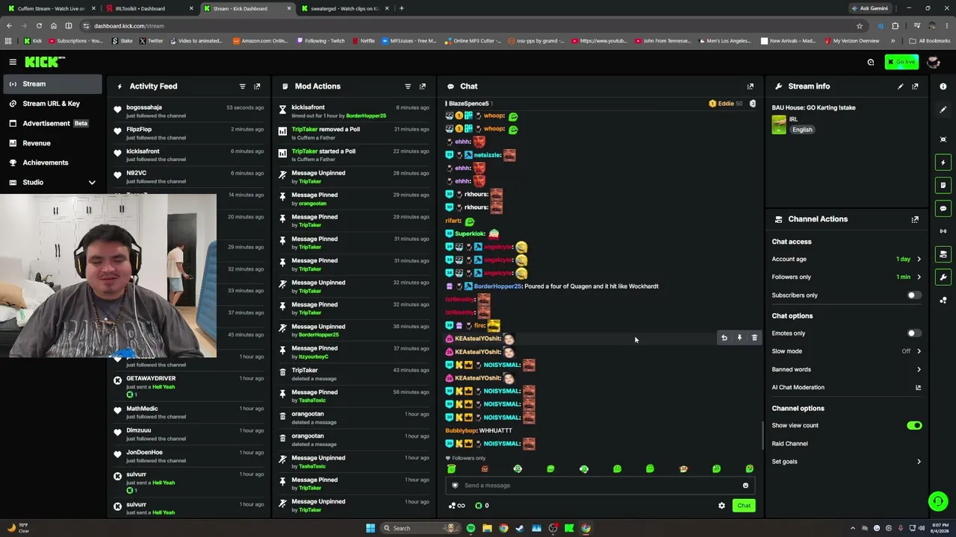Reload the browser page
This screenshot has height=537, width=956.
click(39, 25)
